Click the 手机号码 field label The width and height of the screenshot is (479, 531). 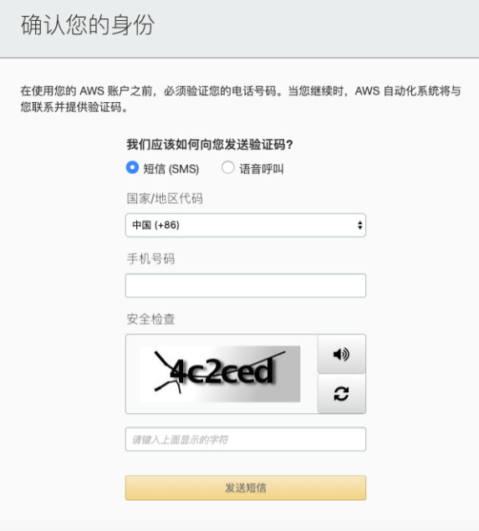pyautogui.click(x=150, y=258)
